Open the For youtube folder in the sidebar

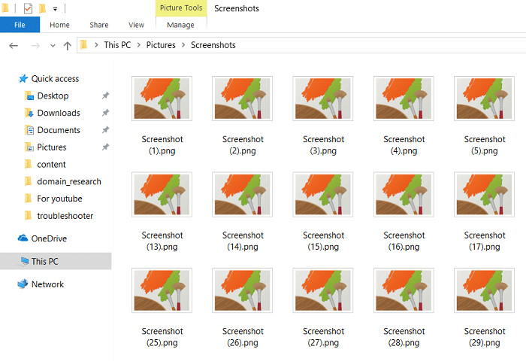point(59,199)
